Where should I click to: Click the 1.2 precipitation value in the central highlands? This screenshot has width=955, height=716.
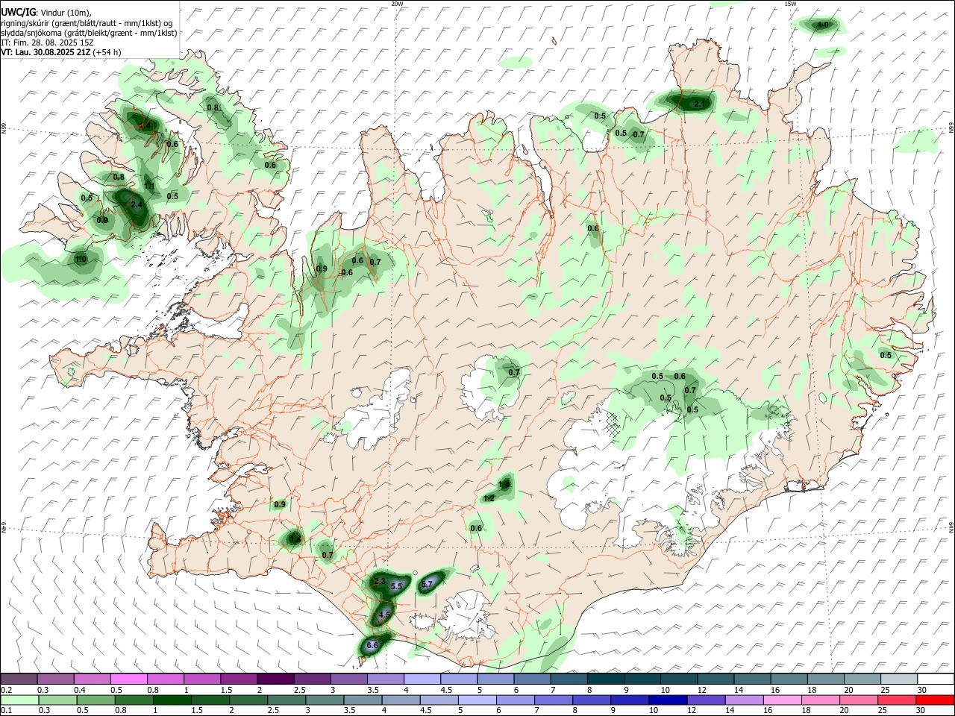coord(489,498)
